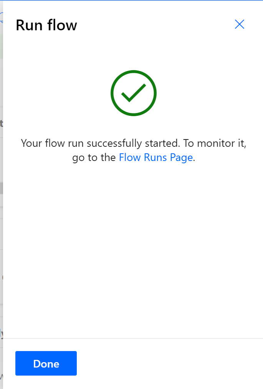Click the empty white body of the panel
263x389 pixels.
[133, 248]
